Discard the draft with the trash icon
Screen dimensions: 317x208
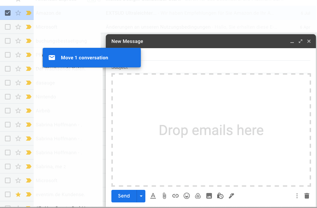[x=307, y=196]
